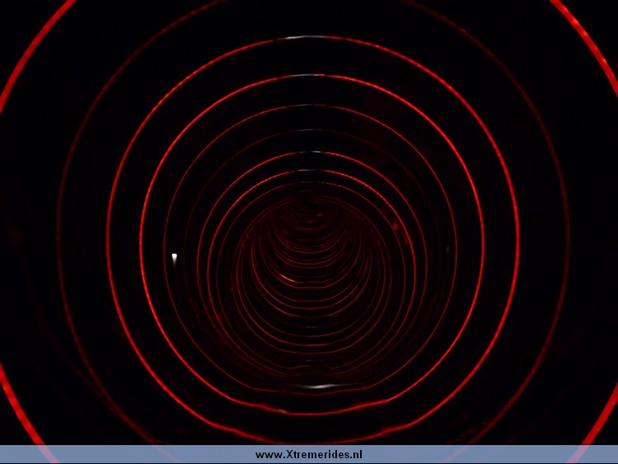Screen dimensions: 618x464
Task: Click the www.Xtremerides.nl text
Action: click(x=309, y=455)
